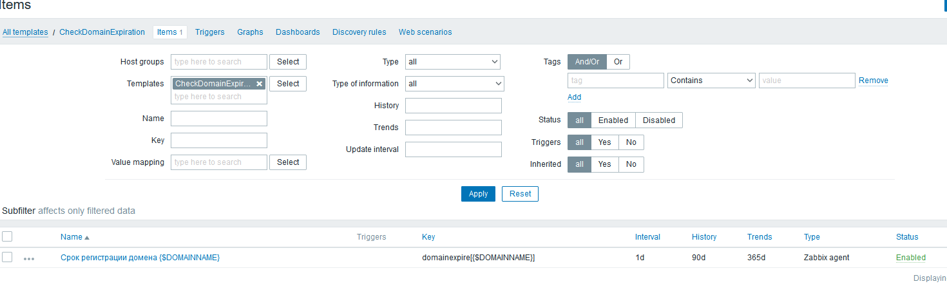Open the Web scenarios tab
The image size is (947, 286).
coord(425,32)
